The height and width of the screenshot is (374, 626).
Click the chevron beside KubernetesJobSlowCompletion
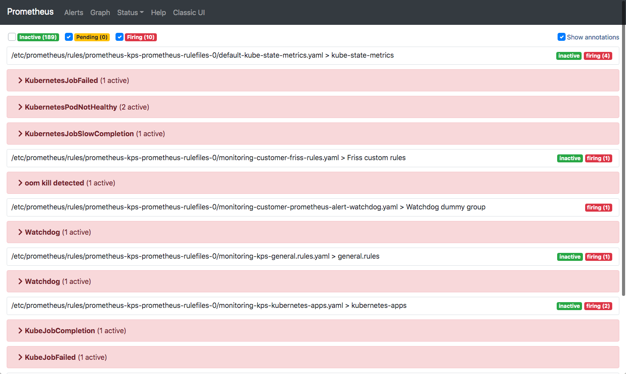coord(20,134)
